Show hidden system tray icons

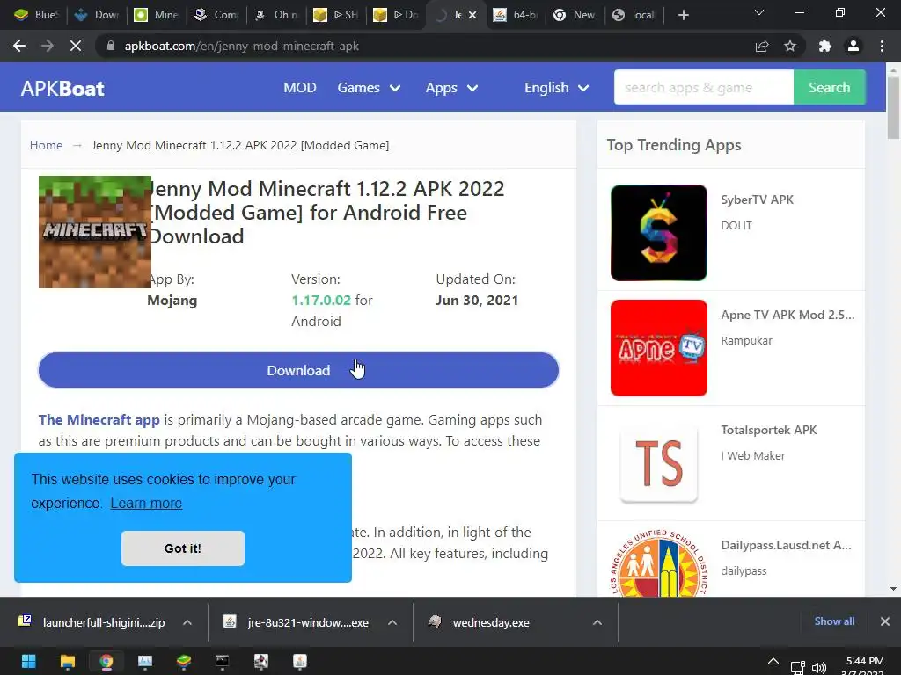tap(773, 662)
